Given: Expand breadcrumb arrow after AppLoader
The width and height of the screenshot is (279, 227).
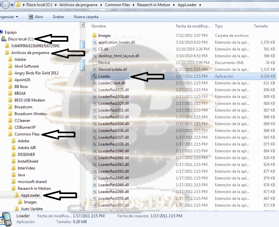Looking at the screenshot, I should click(x=200, y=5).
